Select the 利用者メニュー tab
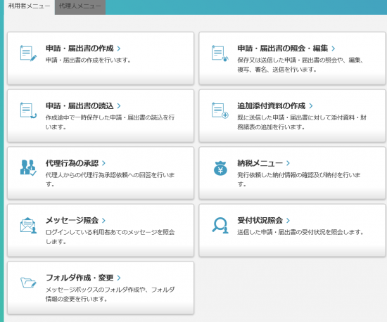 pos(29,6)
